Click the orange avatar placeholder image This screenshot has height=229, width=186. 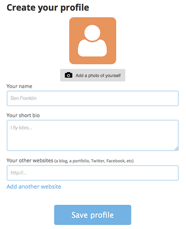click(93, 40)
